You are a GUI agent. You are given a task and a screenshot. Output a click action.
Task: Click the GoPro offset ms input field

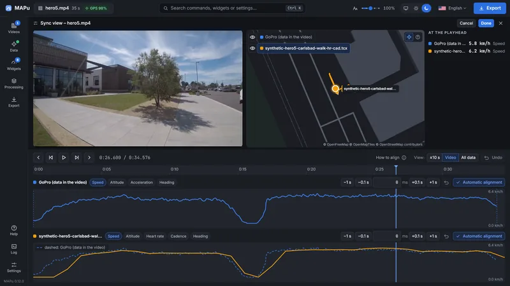[x=387, y=182]
